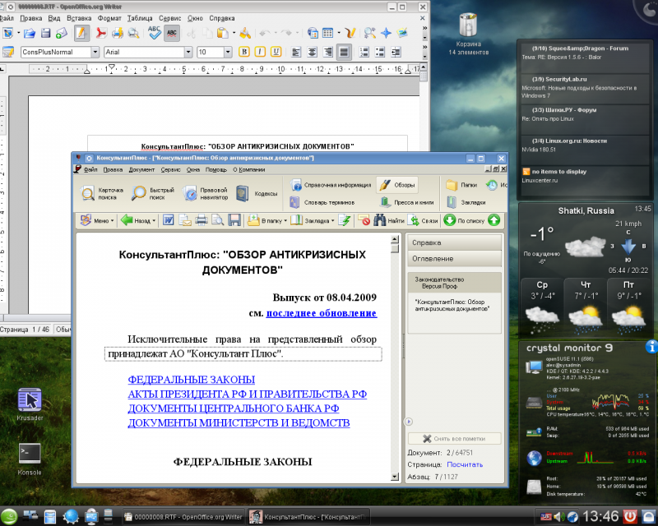The height and width of the screenshot is (526, 658).
Task: Open Формат menu in Writer
Action: [109, 18]
